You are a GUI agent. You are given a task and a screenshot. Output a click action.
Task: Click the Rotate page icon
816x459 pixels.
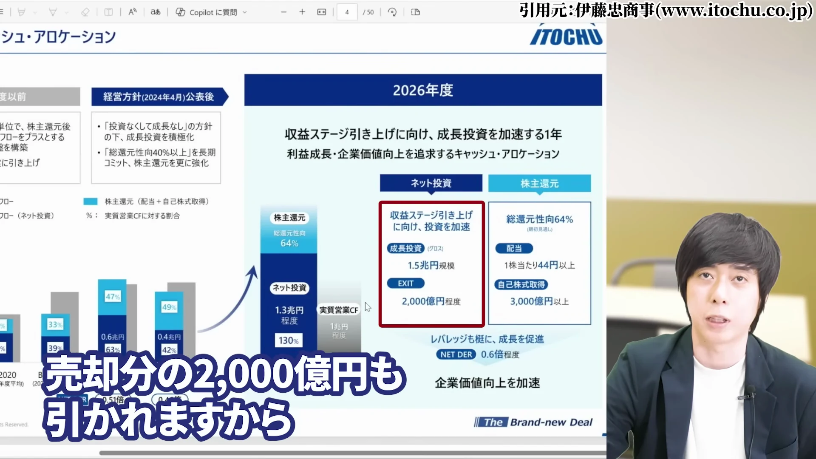coord(392,12)
